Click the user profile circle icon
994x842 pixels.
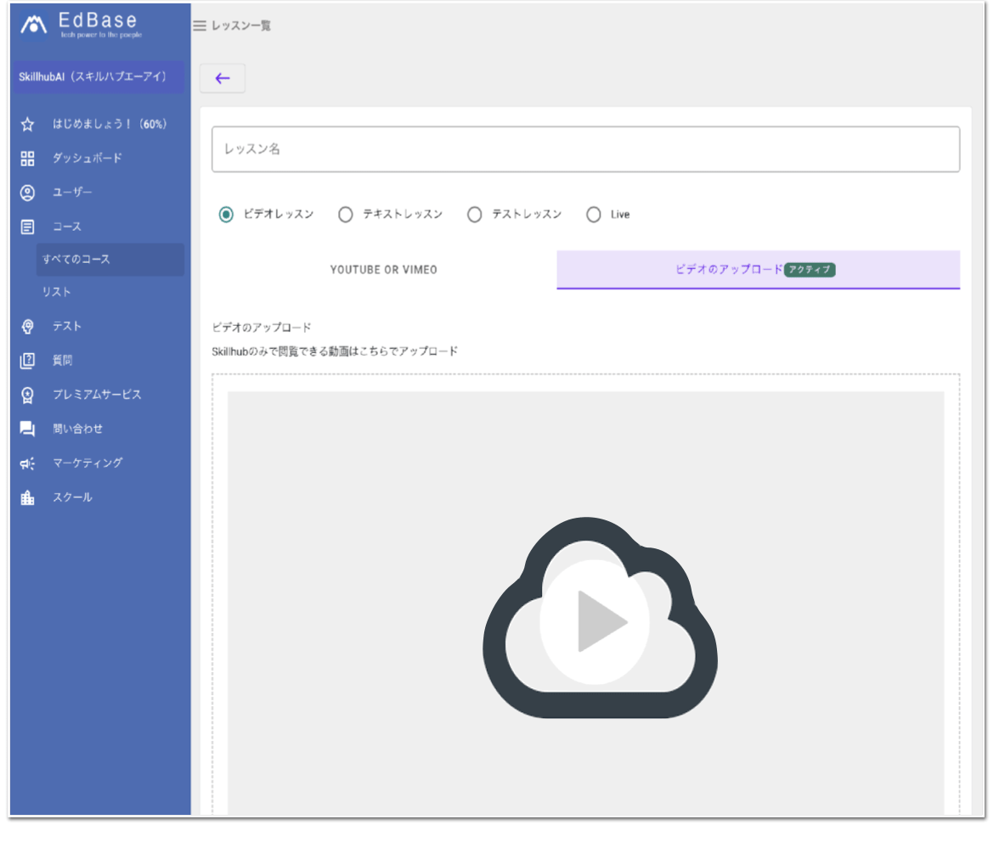[x=27, y=193]
